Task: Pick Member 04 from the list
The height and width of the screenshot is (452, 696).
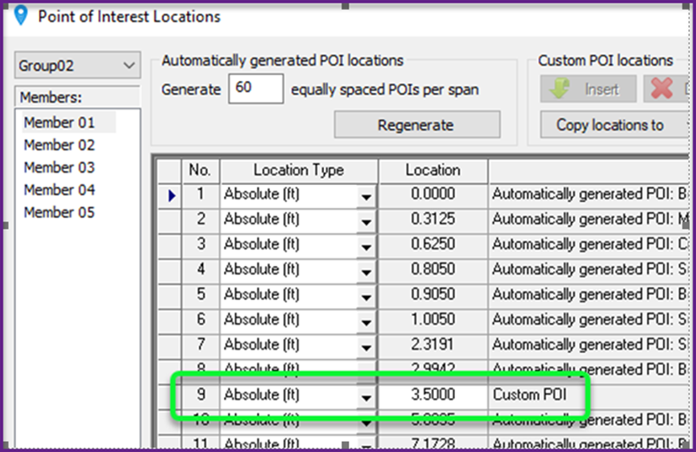Action: point(59,190)
